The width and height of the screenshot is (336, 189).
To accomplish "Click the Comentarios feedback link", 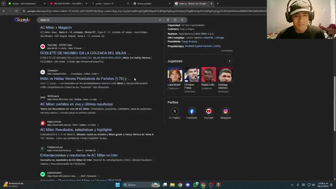I will [227, 51].
